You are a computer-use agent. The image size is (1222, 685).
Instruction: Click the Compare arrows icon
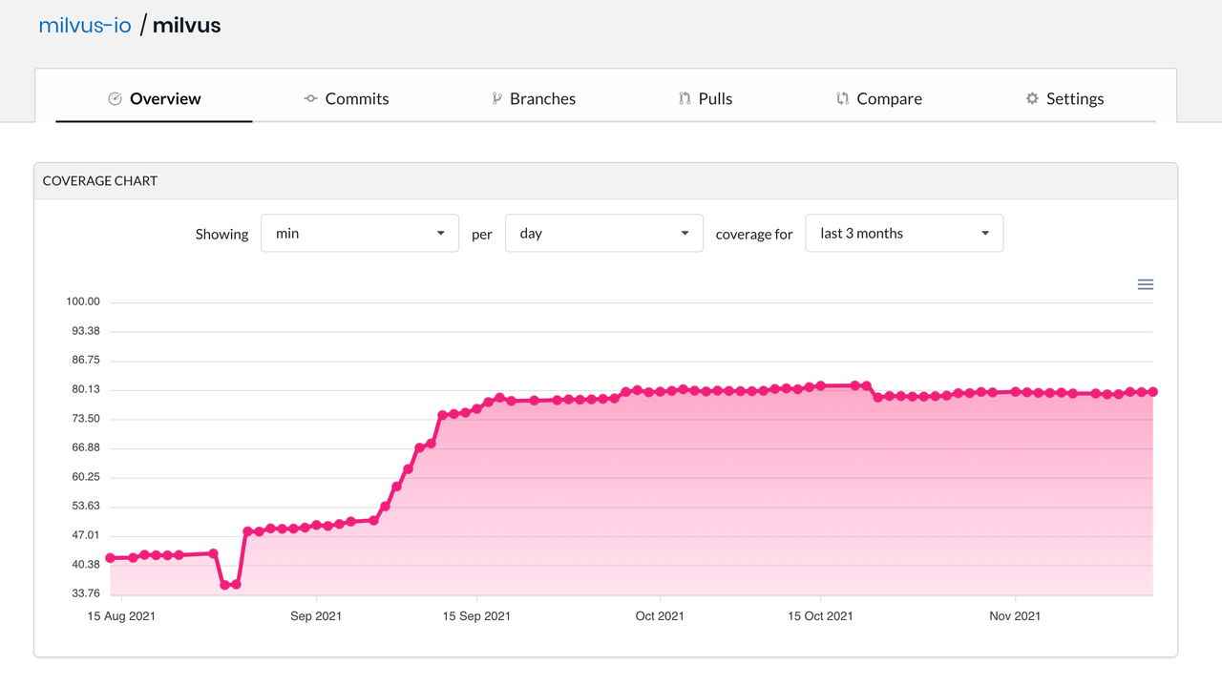click(x=842, y=99)
